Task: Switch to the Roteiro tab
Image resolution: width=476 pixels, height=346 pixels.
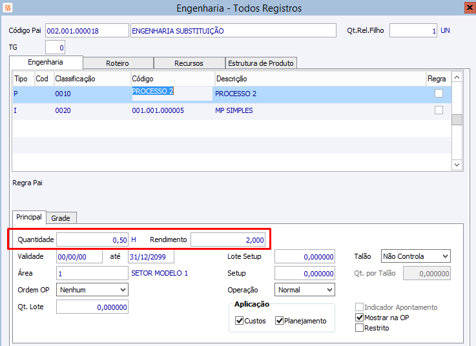Action: [118, 63]
